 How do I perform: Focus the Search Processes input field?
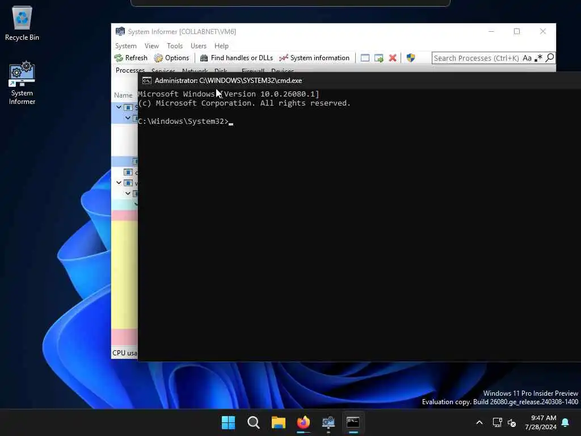click(x=477, y=58)
